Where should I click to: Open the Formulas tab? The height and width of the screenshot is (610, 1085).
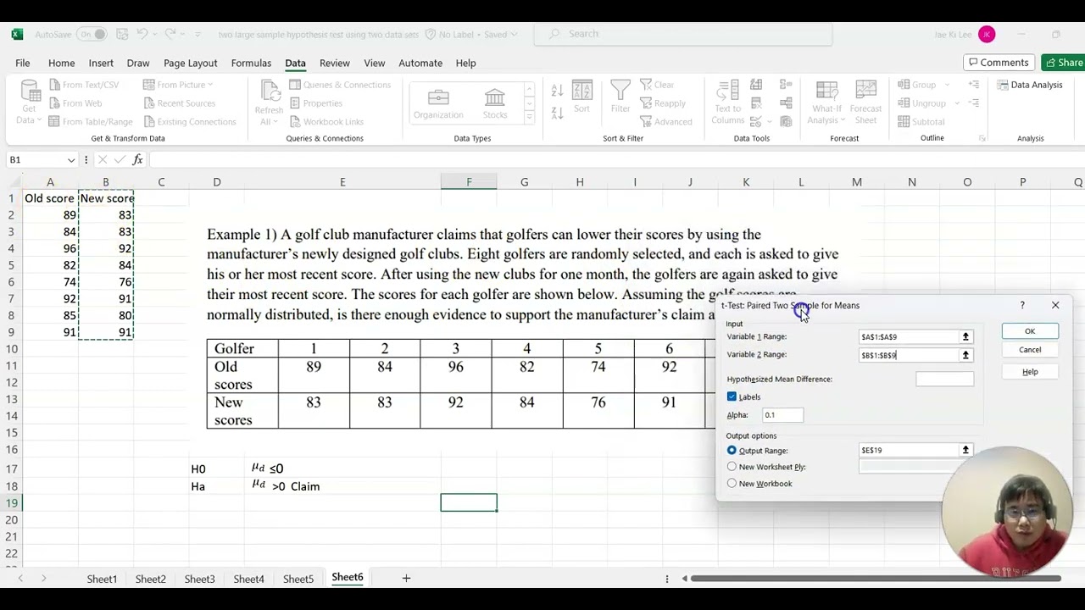[x=251, y=63]
